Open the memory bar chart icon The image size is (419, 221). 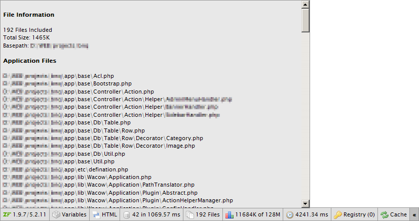pos(230,214)
